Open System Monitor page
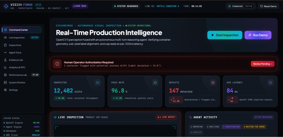The width and height of the screenshot is (283, 137). coord(22,82)
